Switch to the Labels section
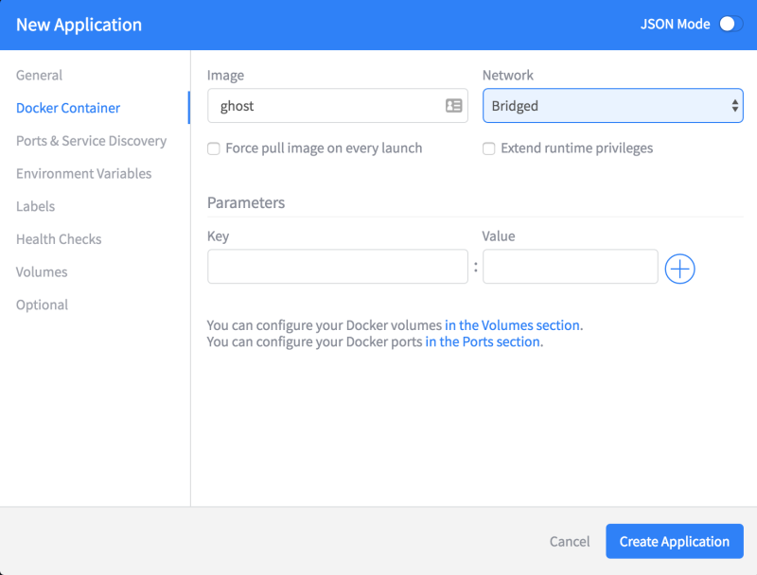The width and height of the screenshot is (757, 575). click(36, 206)
